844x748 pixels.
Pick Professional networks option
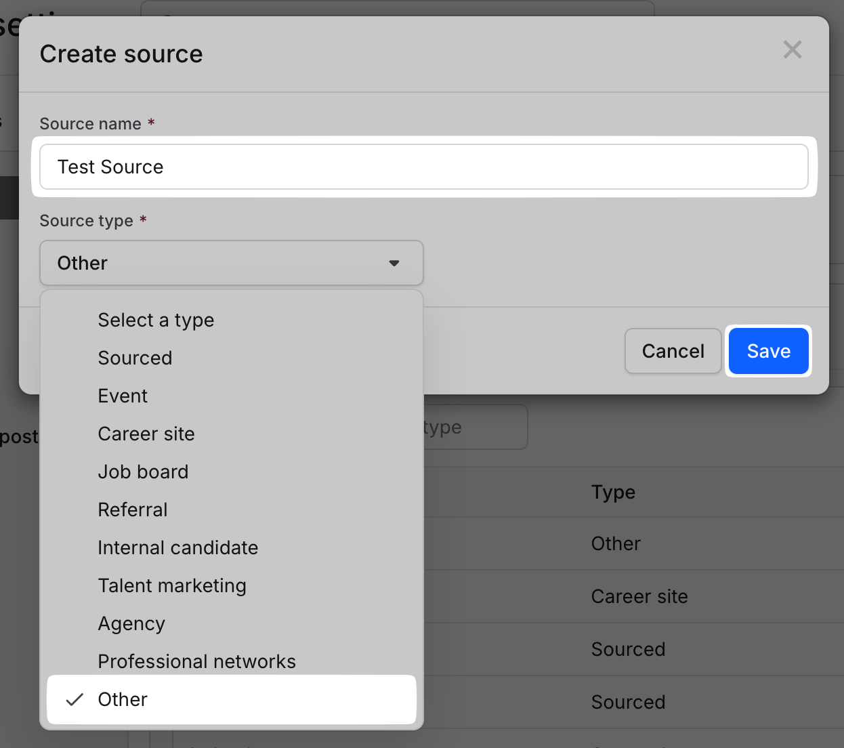(x=196, y=661)
